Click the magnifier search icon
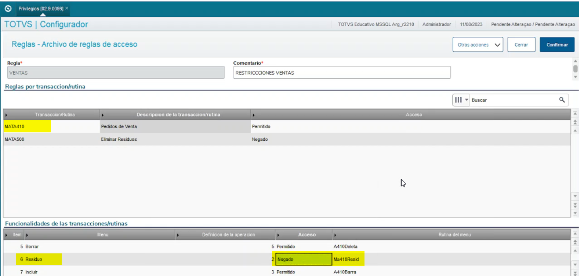Image resolution: width=579 pixels, height=276 pixels. pos(562,100)
